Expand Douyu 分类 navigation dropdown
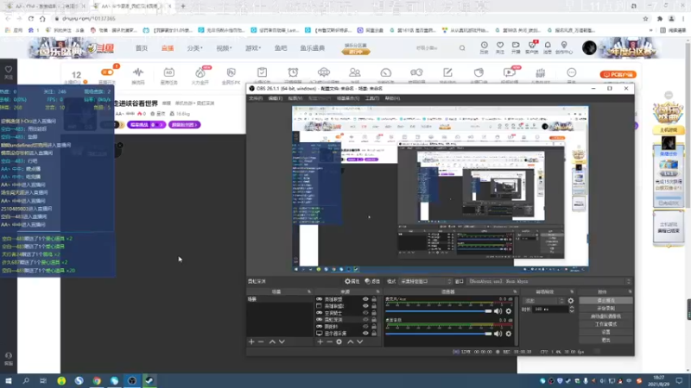This screenshot has height=388, width=691. tap(194, 48)
